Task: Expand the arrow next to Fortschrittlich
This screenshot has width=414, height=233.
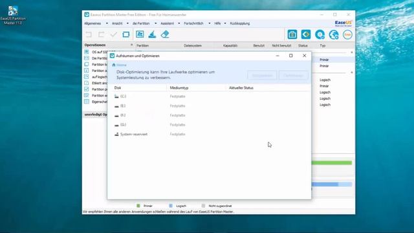Action: 210,23
